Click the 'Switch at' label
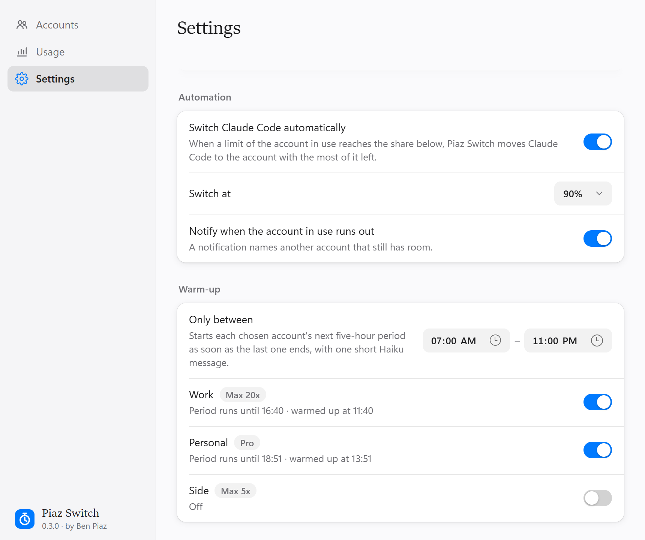Viewport: 645px width, 540px height. point(210,193)
